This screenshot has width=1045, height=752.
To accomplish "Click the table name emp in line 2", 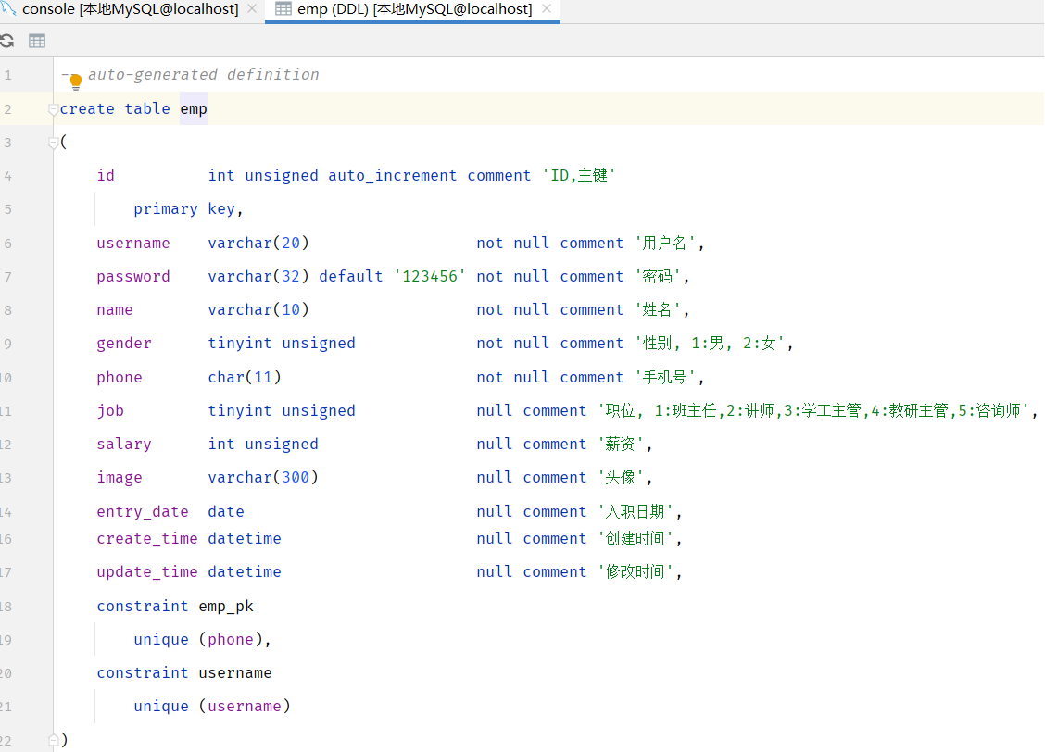I will 194,109.
